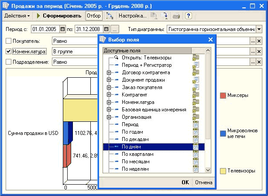Click type icon in Организация row

click(x=196, y=117)
